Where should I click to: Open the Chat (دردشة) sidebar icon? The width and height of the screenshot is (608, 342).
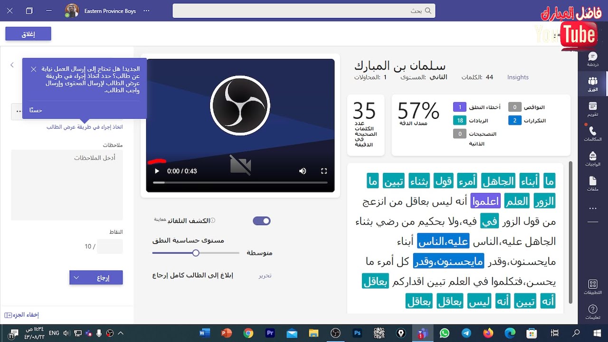(x=592, y=59)
